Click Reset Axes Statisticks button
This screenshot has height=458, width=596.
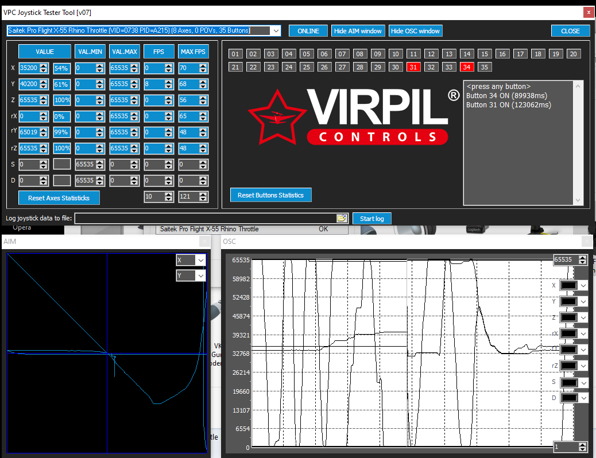tap(59, 197)
